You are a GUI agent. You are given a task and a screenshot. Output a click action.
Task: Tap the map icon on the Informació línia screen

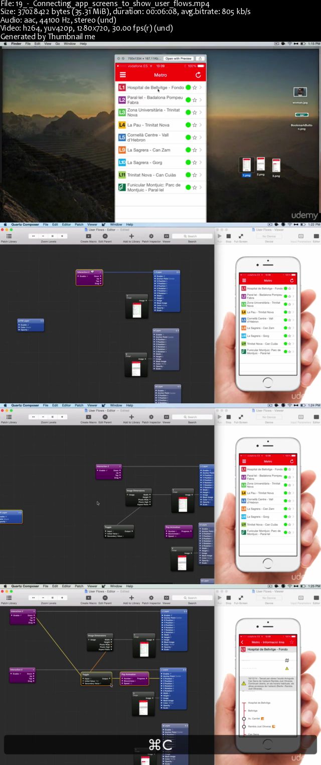(287, 660)
